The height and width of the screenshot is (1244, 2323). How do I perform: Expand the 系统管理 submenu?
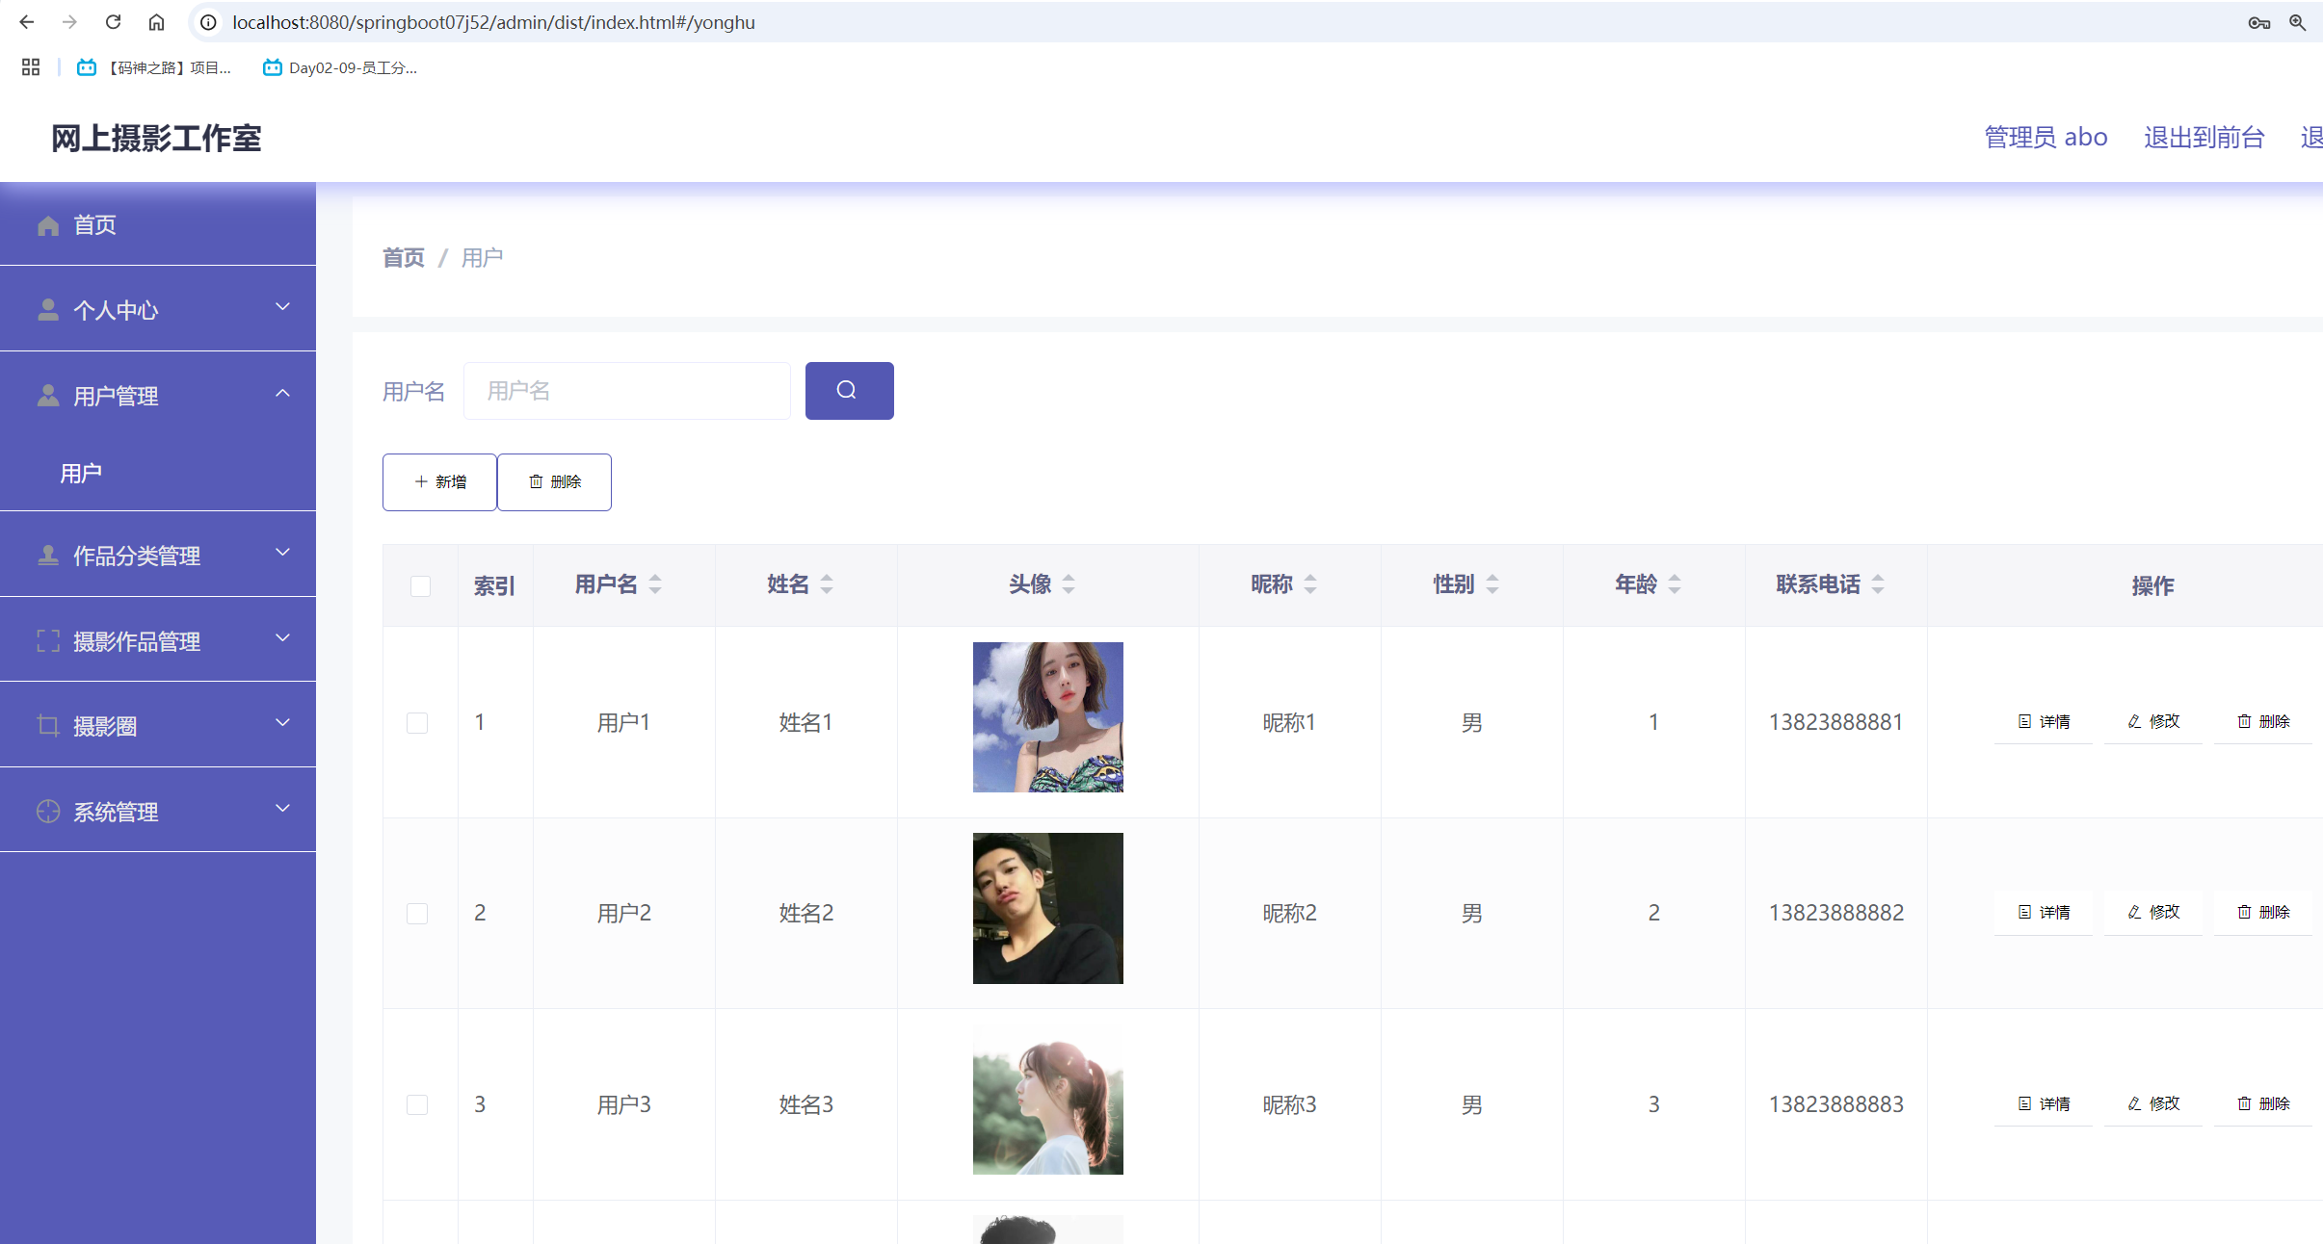[x=282, y=810]
